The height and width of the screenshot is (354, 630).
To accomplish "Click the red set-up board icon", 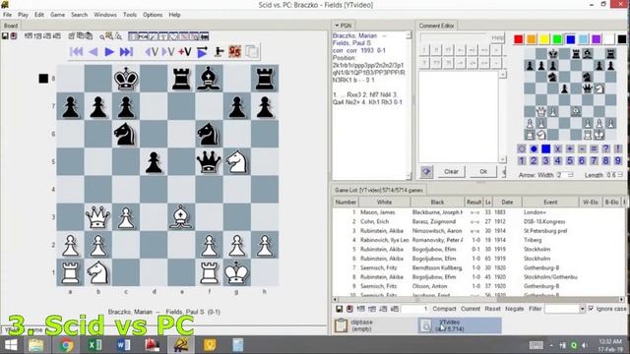I will pyautogui.click(x=235, y=51).
